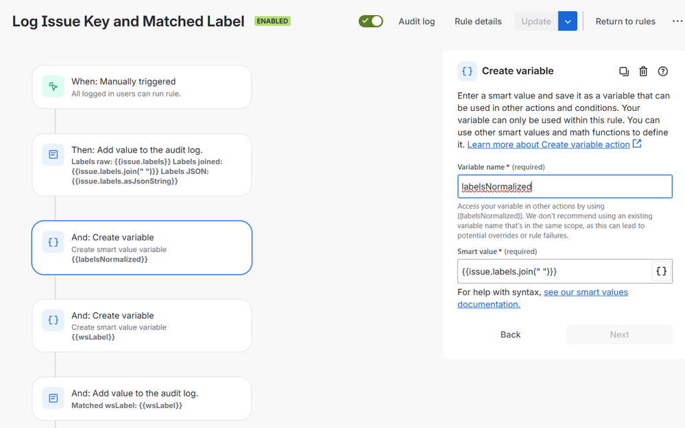
Task: Click the Smart value input field
Action: coord(553,271)
